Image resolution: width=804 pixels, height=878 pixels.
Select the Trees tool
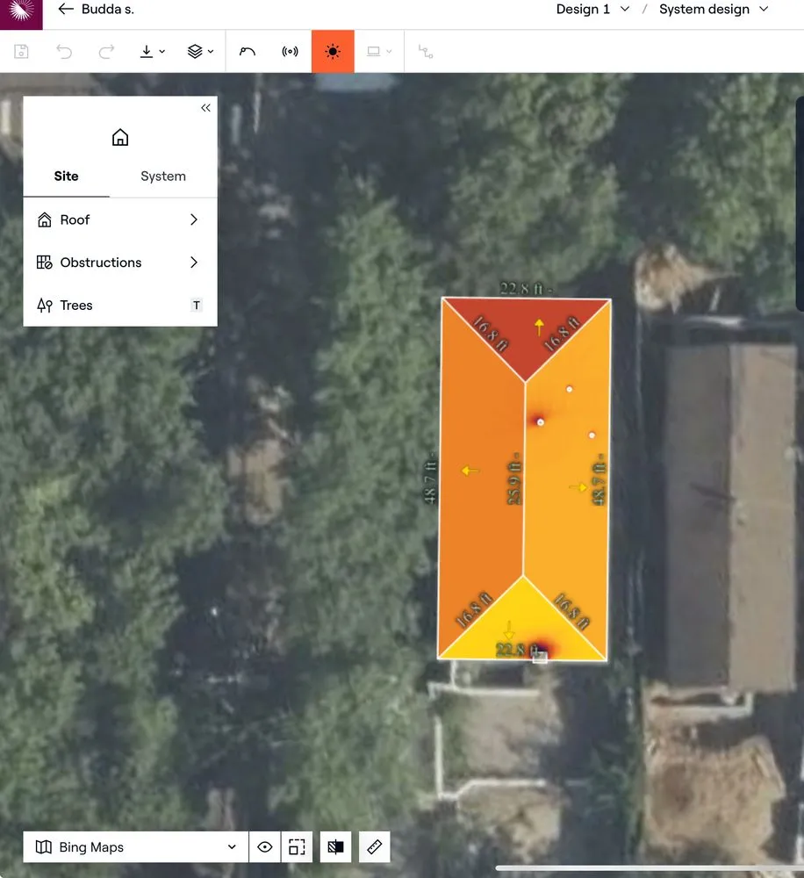click(119, 306)
